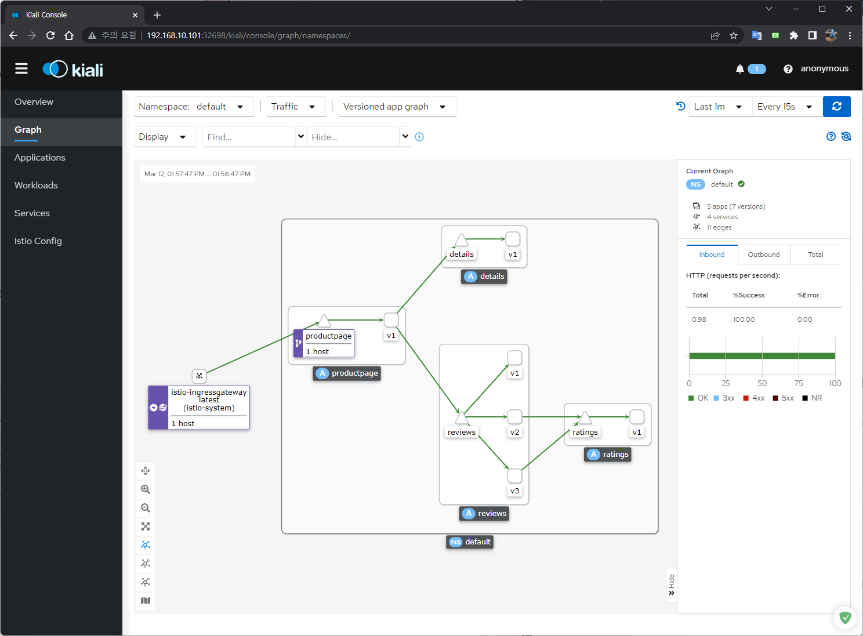Click the ratings app label badge
Screen dimensions: 863x636
pyautogui.click(x=608, y=455)
